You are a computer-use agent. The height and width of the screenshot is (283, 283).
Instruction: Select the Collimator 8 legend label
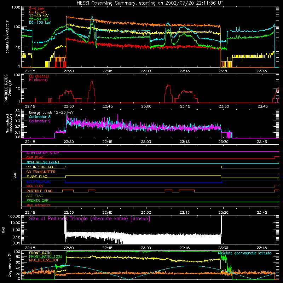40,117
